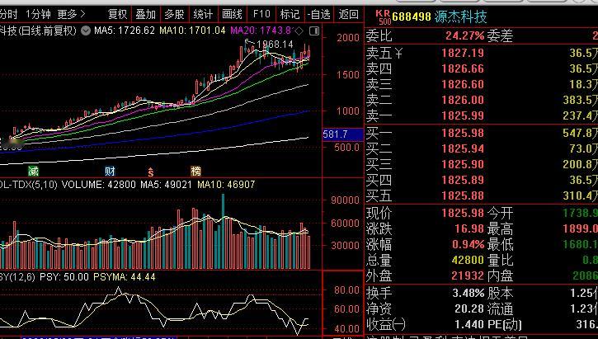Click the 90000 volume axis label
The image size is (598, 339).
coord(345,200)
